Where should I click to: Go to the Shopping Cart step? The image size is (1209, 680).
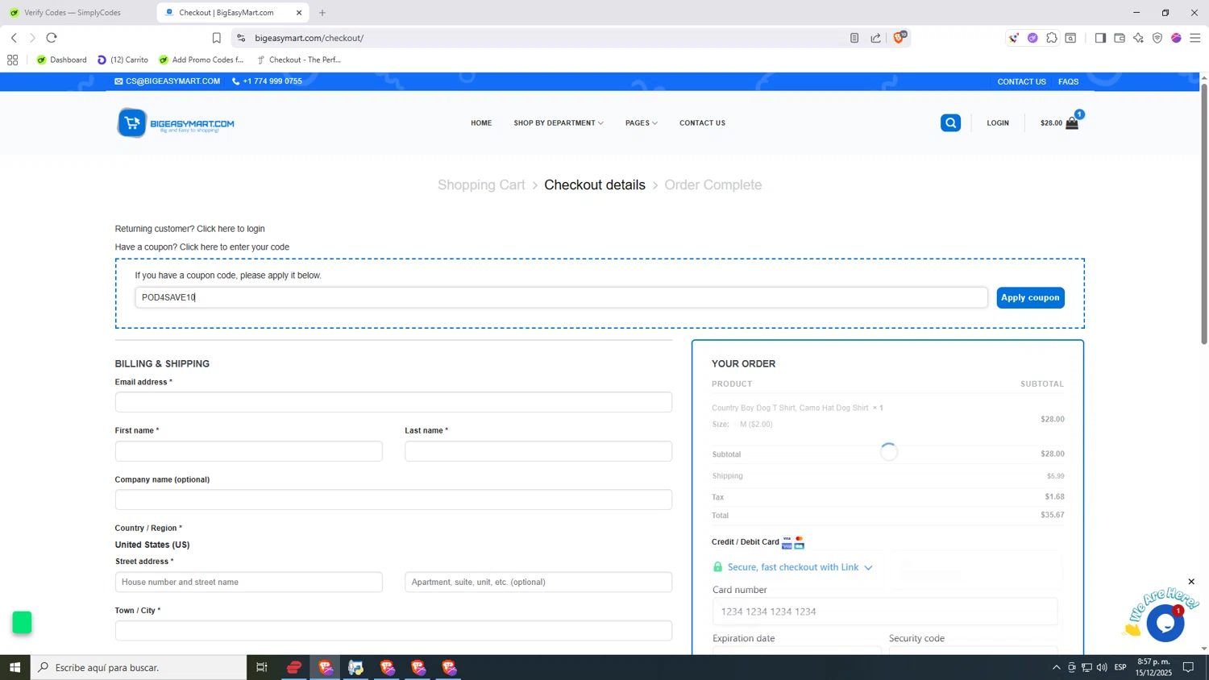[481, 185]
